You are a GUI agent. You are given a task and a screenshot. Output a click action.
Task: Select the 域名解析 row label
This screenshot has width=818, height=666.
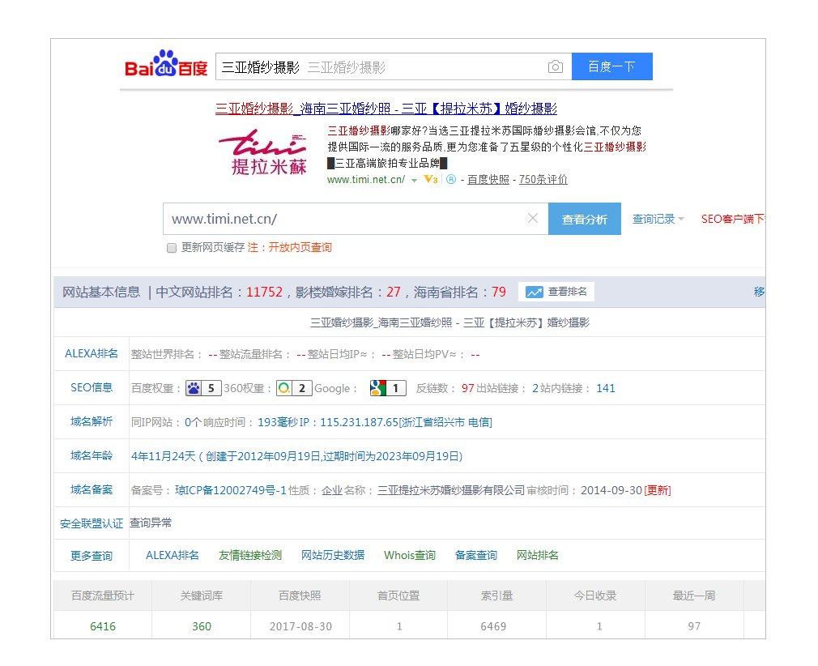(92, 422)
